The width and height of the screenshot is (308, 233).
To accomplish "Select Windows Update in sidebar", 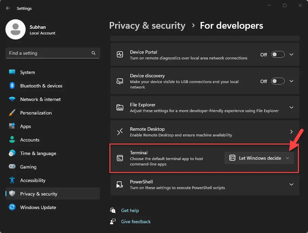I will click(x=53, y=207).
